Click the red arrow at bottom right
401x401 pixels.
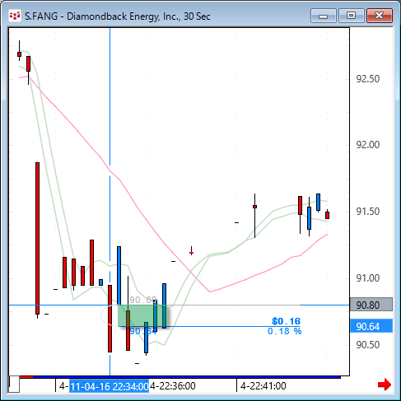(385, 385)
